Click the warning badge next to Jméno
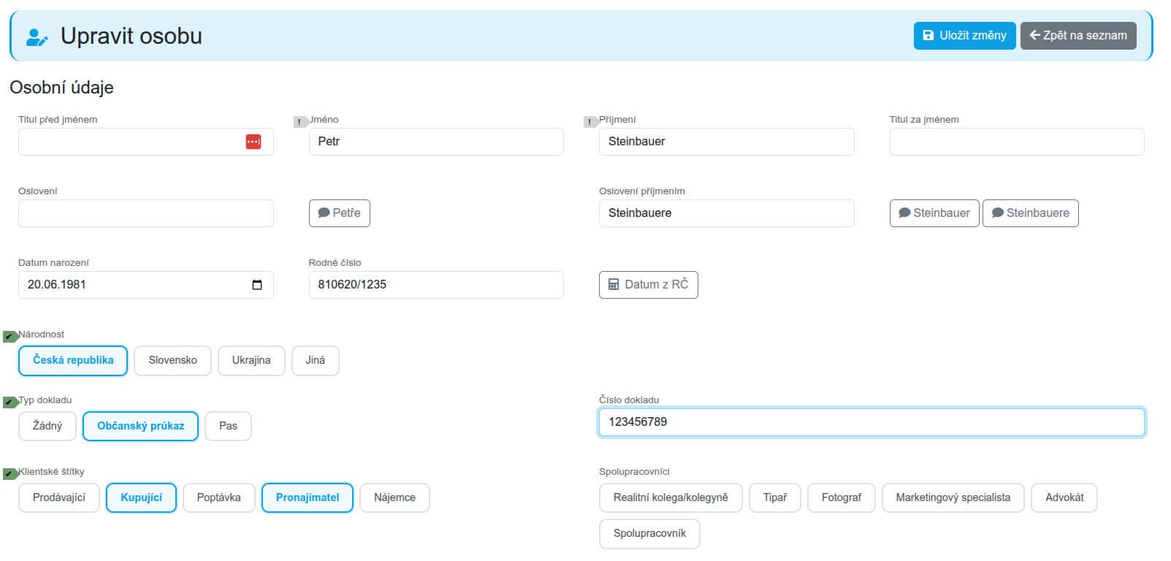The height and width of the screenshot is (561, 1171). coord(300,122)
